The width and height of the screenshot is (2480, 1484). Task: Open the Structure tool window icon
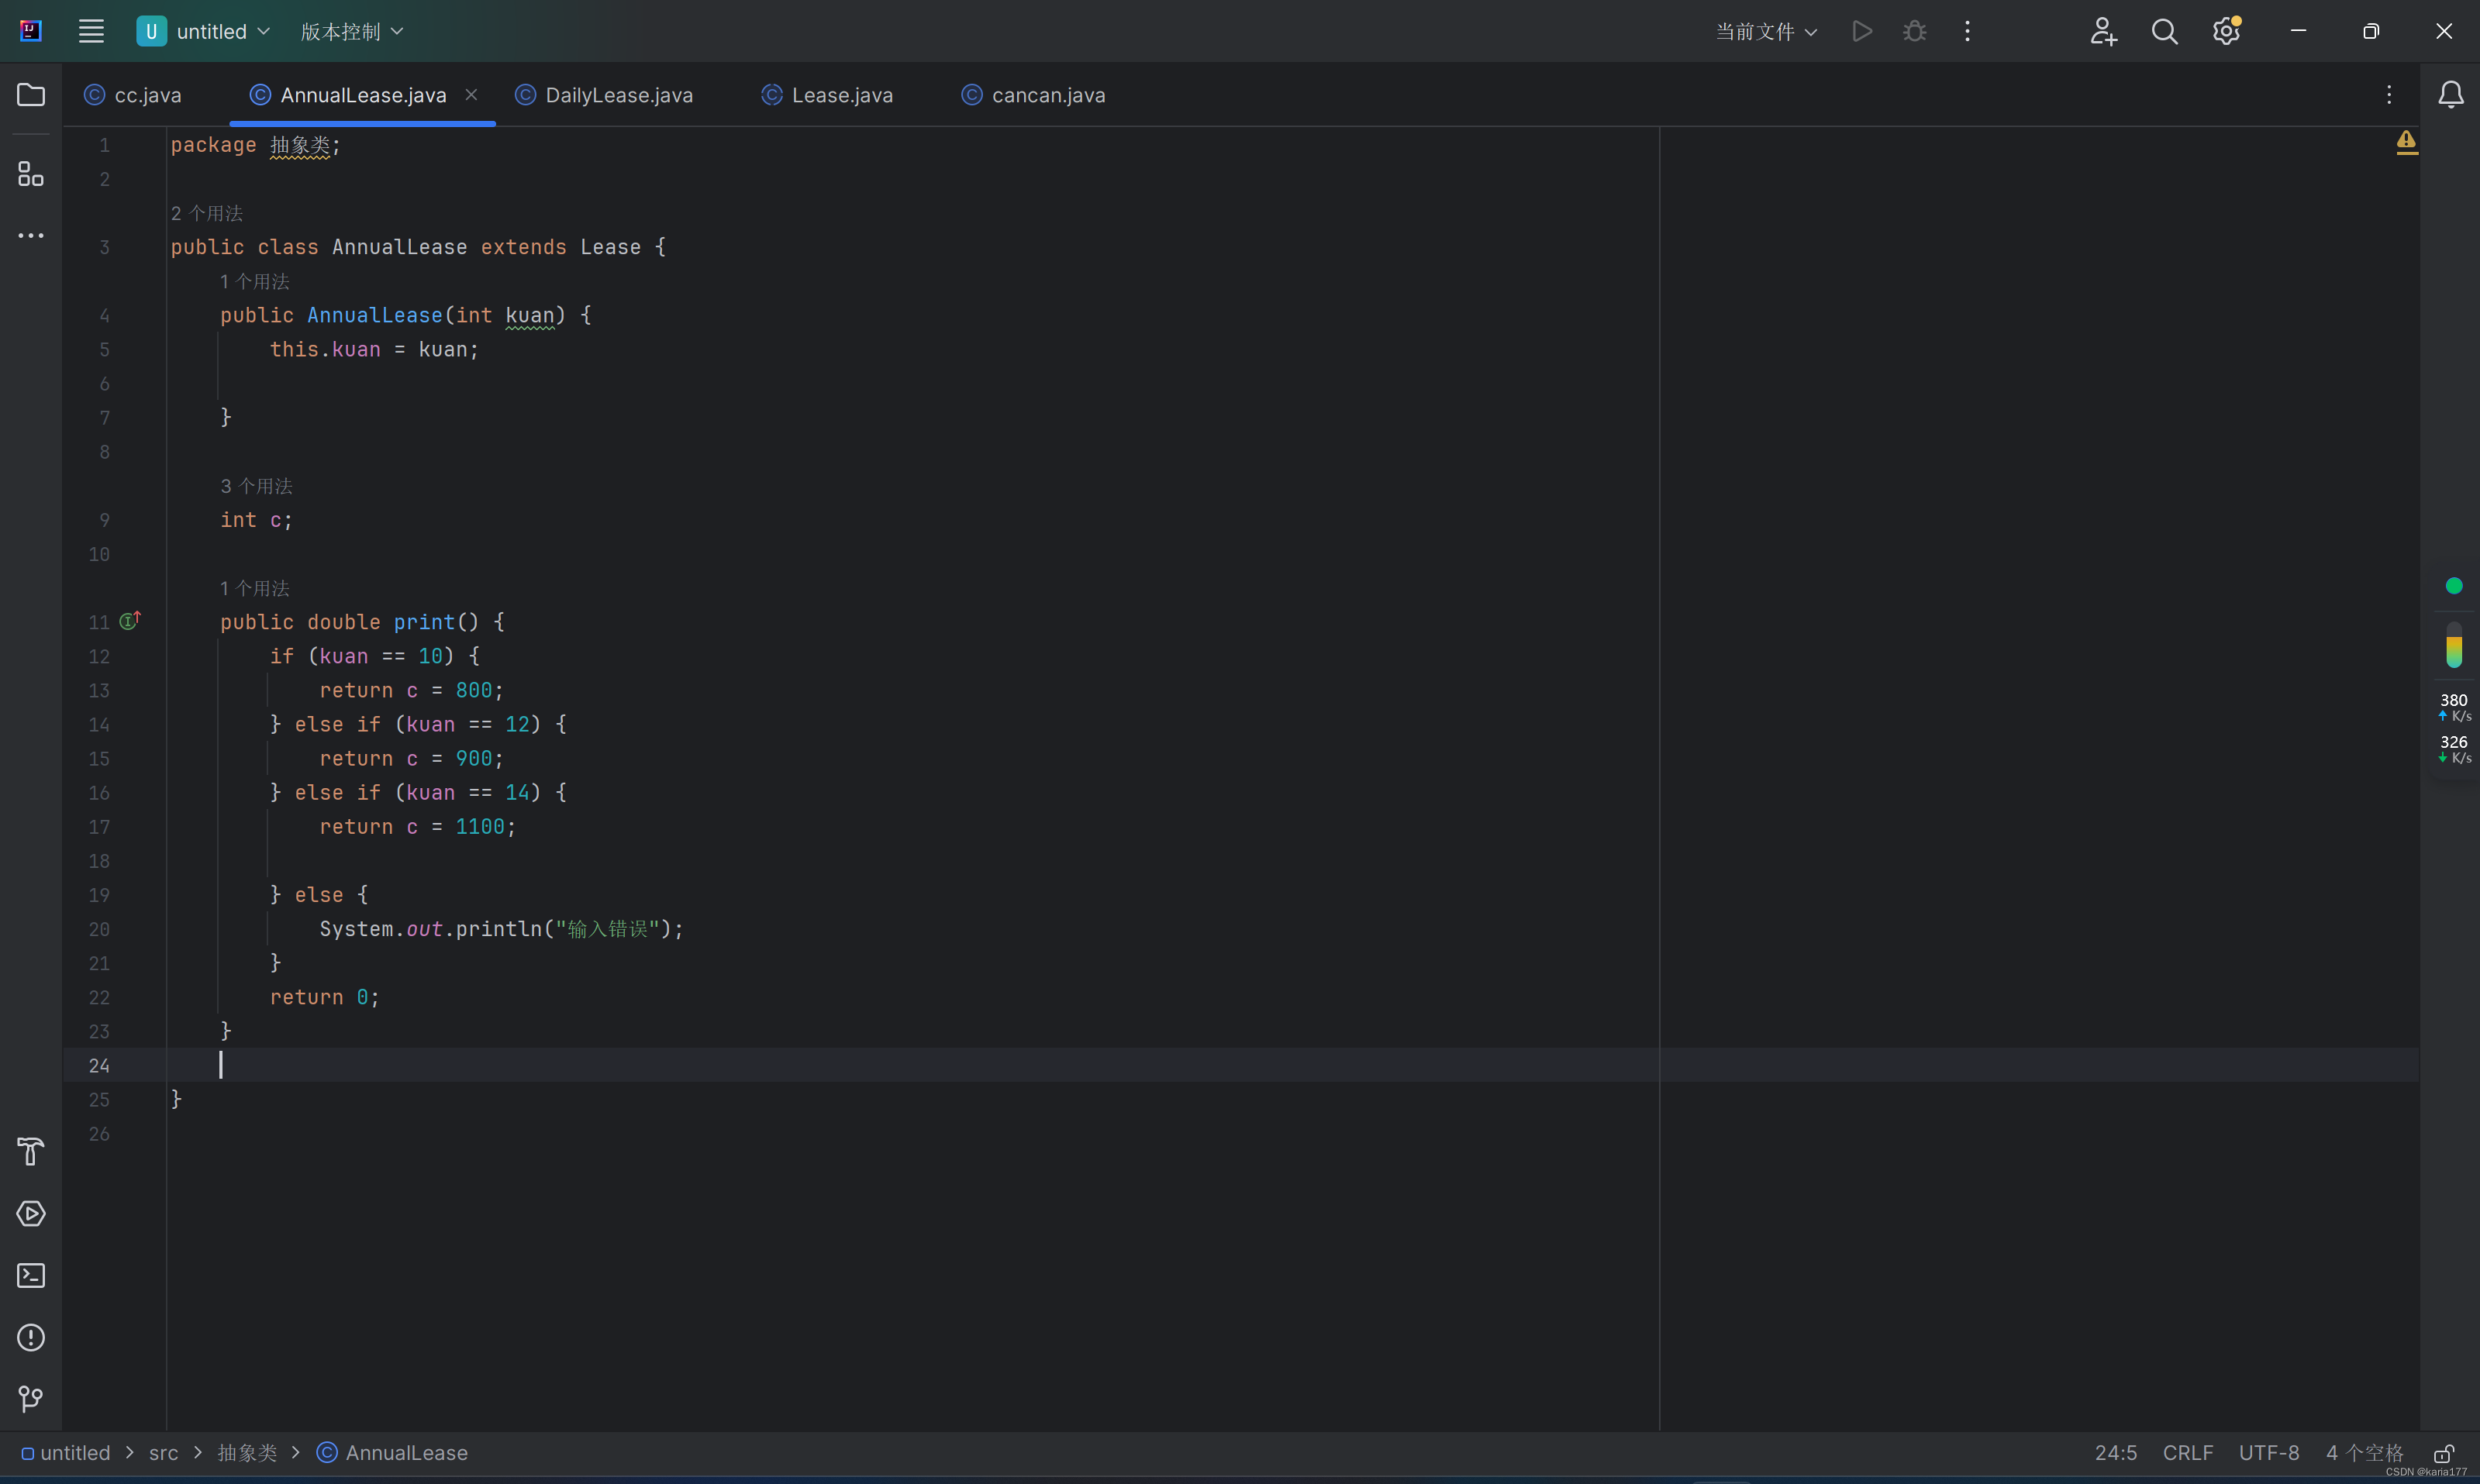[x=31, y=174]
